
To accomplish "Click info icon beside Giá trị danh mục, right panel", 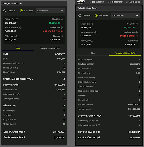I will 95,32.
